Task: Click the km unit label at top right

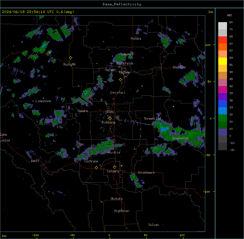Action: pos(211,12)
